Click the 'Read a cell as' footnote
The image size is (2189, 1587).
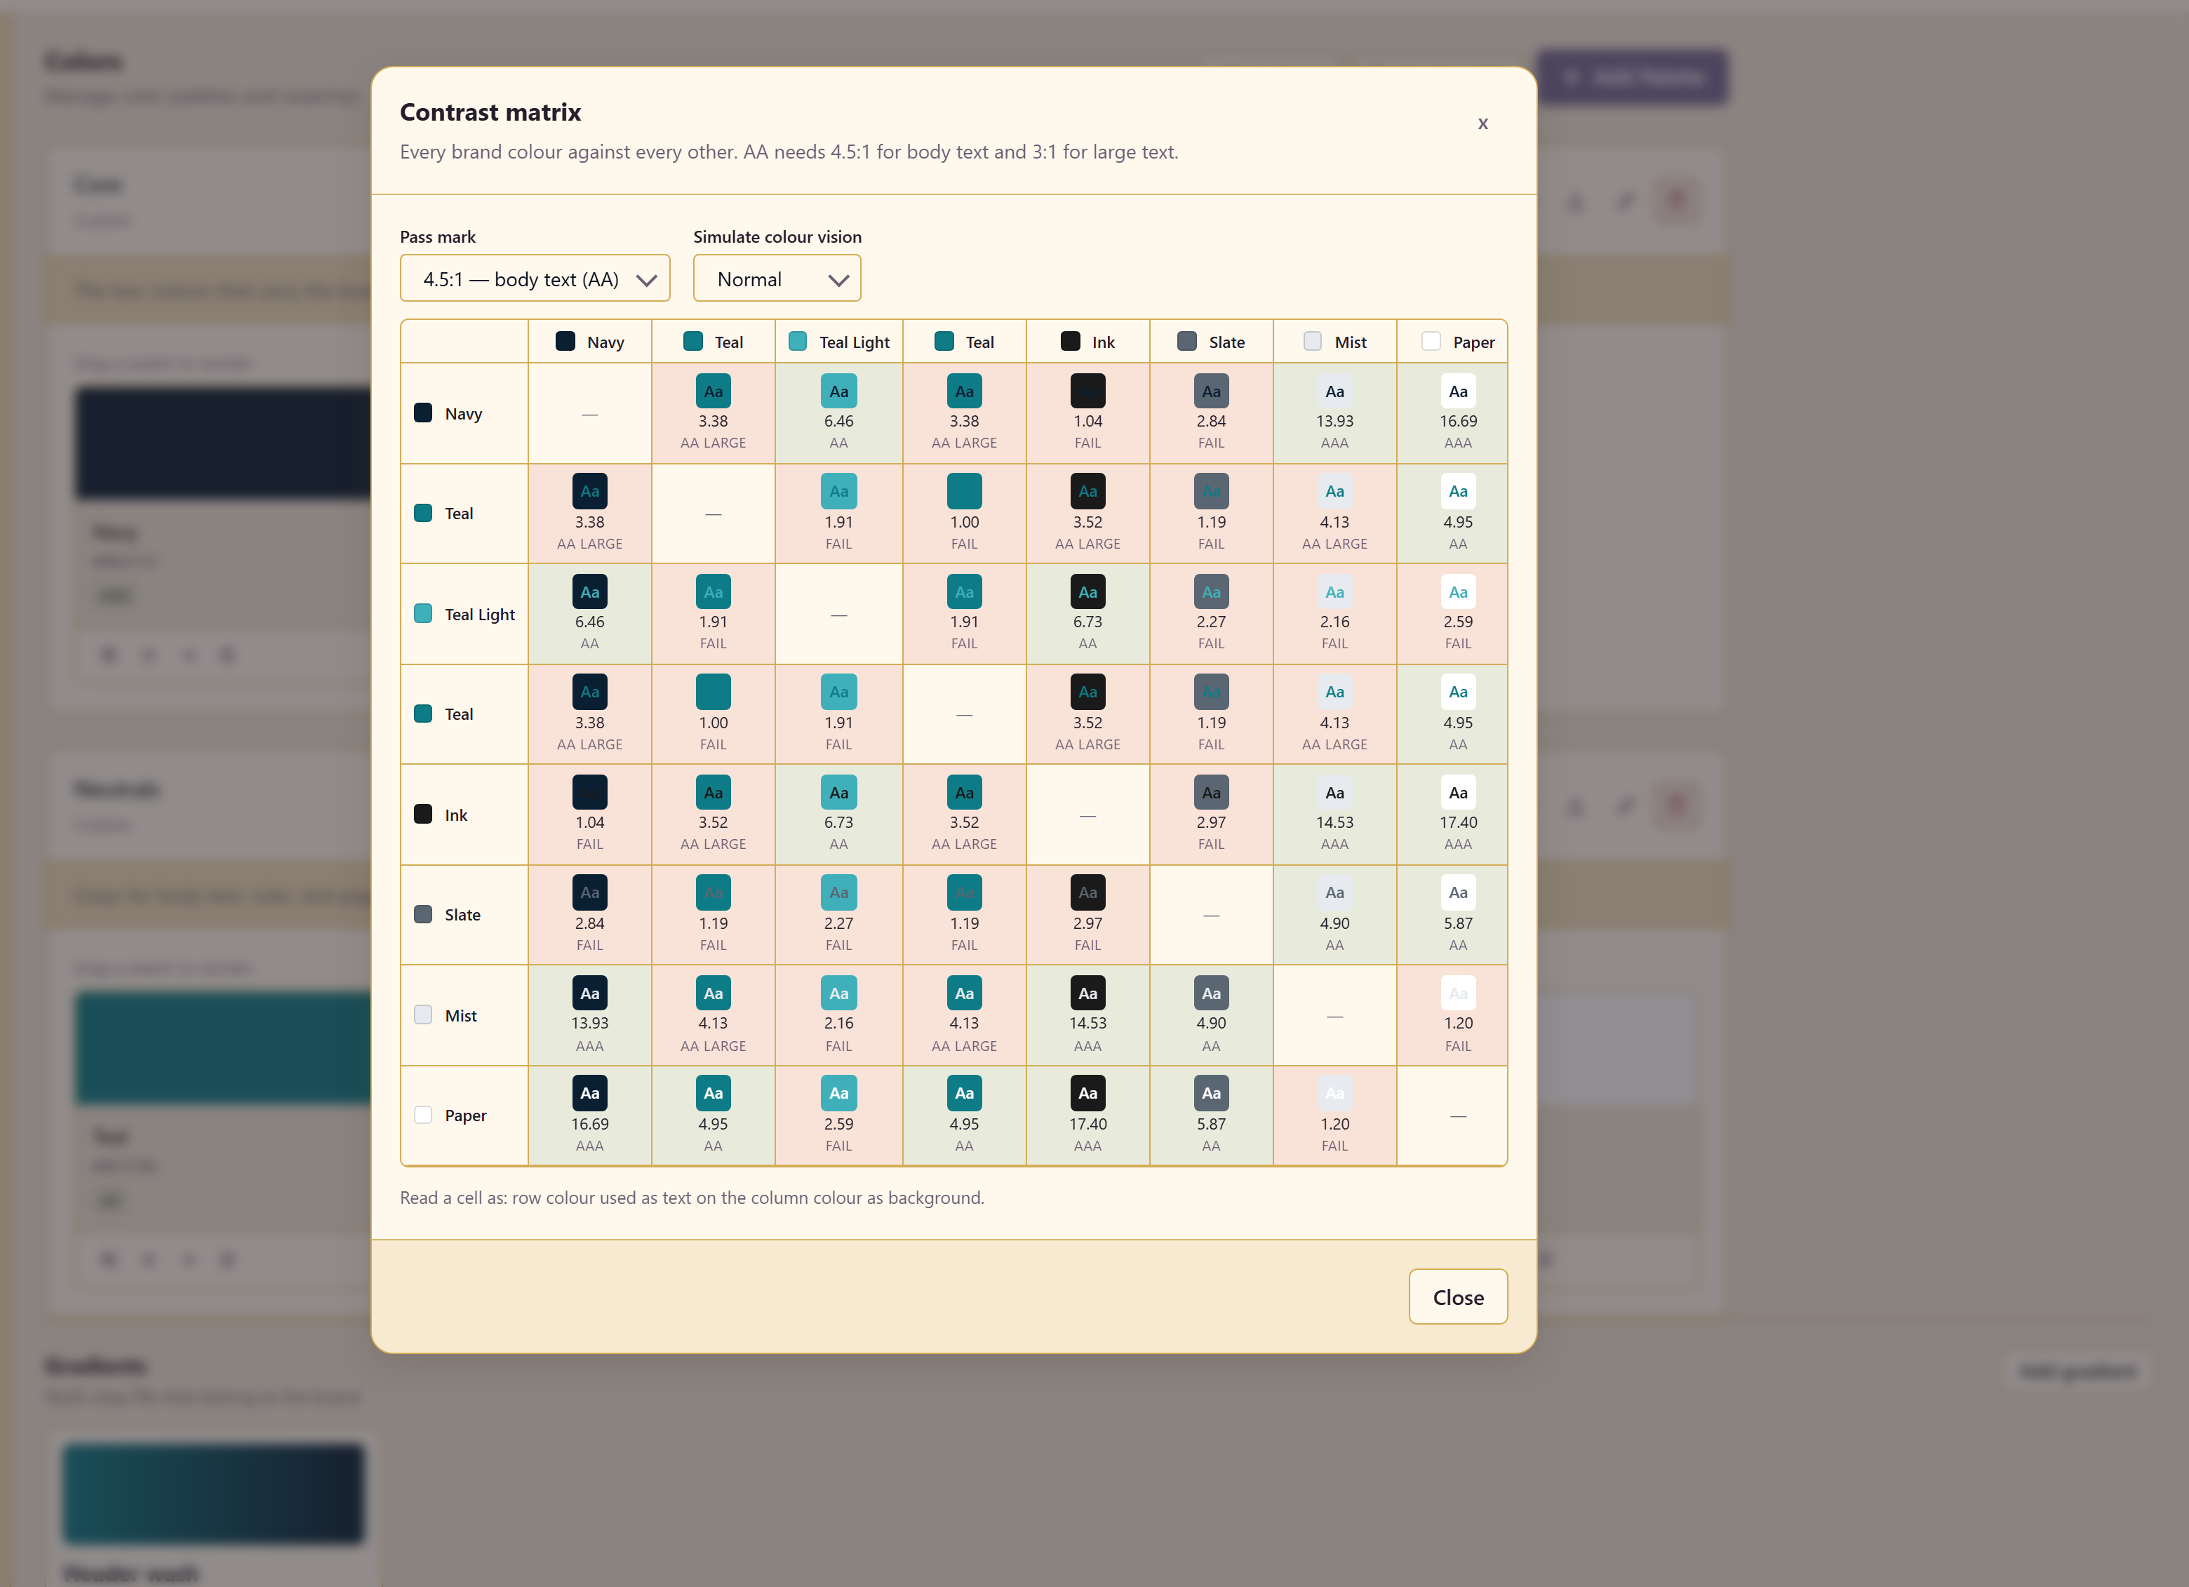tap(692, 1197)
